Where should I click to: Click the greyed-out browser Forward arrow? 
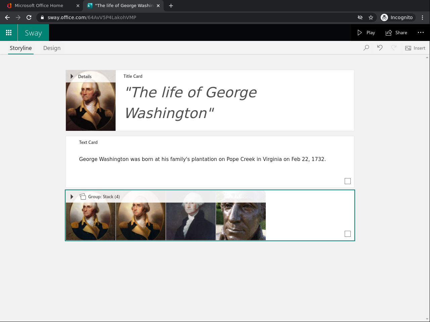click(x=18, y=17)
